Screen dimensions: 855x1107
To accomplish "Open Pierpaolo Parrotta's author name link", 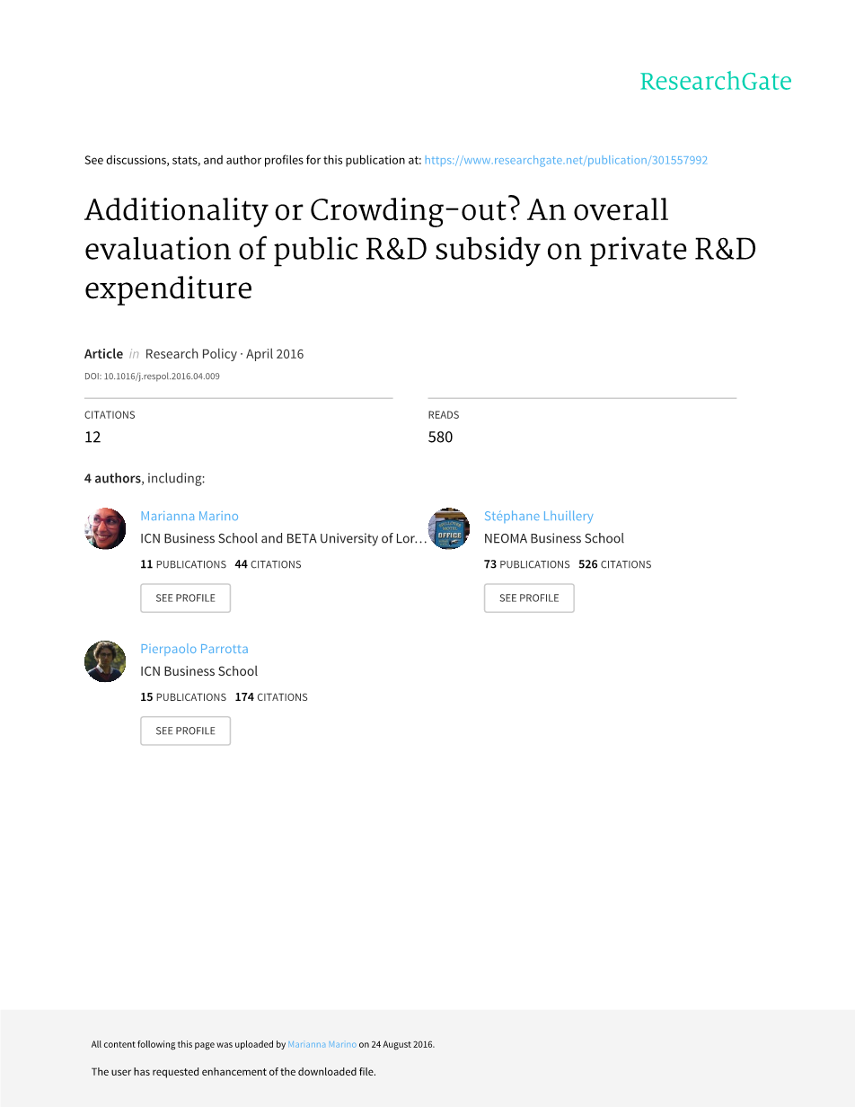I will 194,649.
